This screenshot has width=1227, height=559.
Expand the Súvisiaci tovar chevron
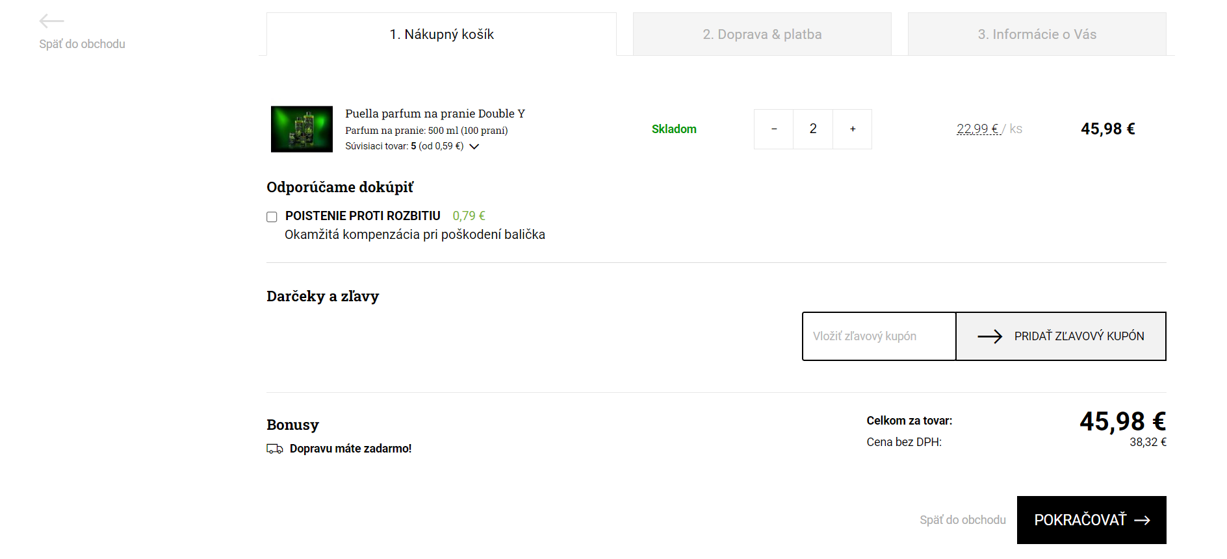tap(474, 147)
